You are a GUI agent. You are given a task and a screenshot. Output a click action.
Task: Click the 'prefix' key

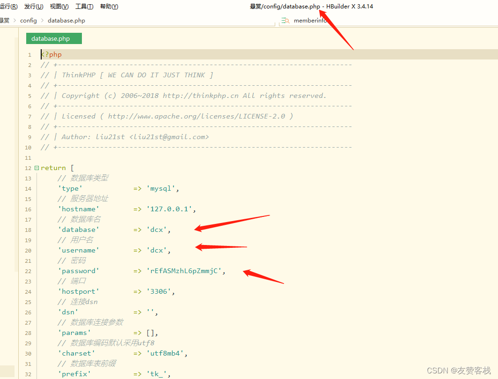[x=74, y=374]
